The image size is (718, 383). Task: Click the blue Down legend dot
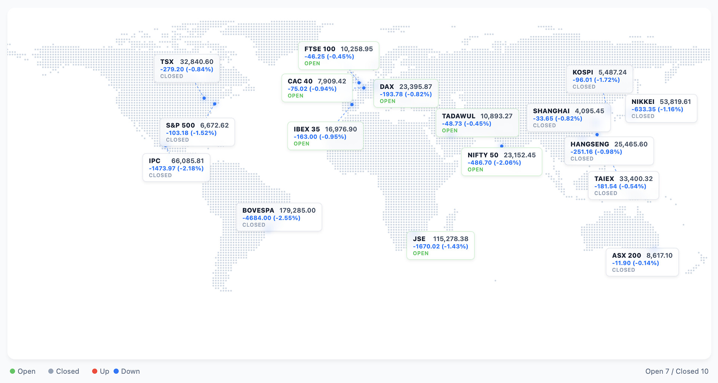pyautogui.click(x=116, y=371)
